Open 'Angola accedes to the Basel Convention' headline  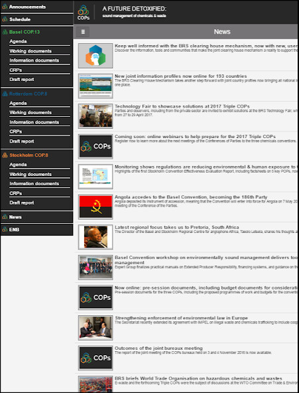(x=191, y=197)
